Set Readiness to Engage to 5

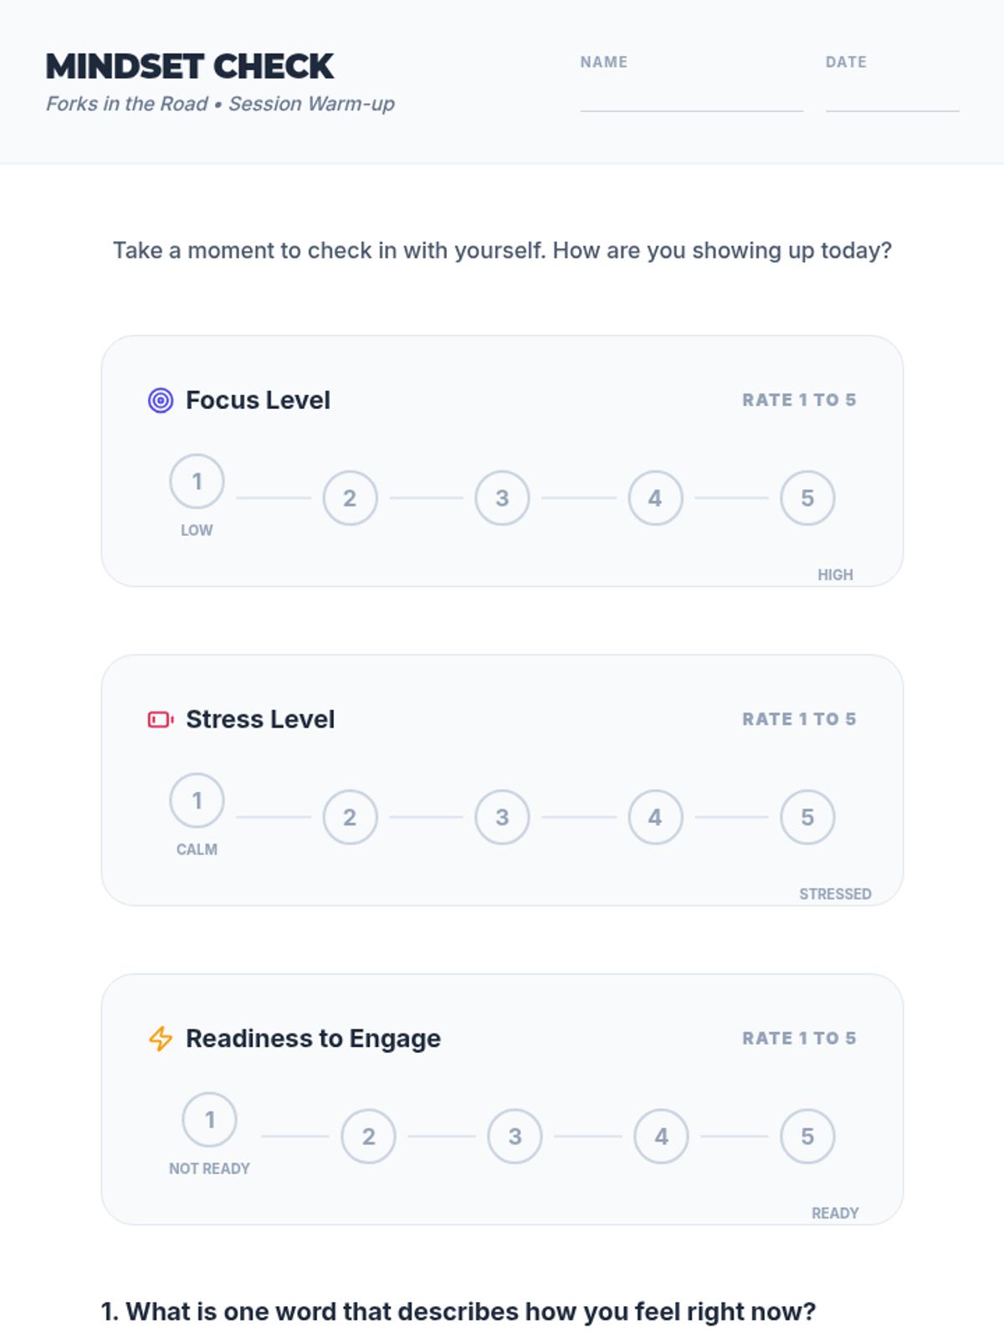click(807, 1136)
